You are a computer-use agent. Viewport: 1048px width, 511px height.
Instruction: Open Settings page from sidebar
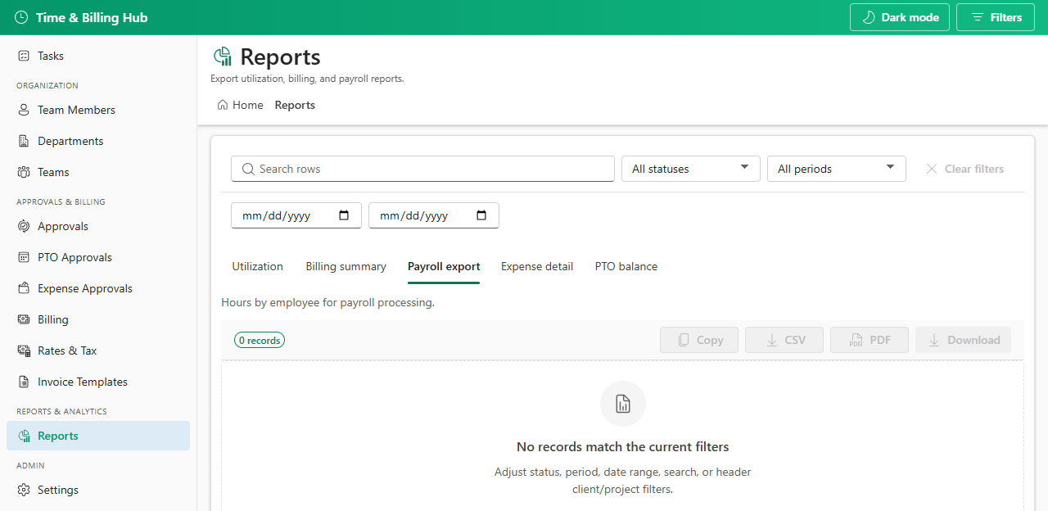(x=98, y=490)
